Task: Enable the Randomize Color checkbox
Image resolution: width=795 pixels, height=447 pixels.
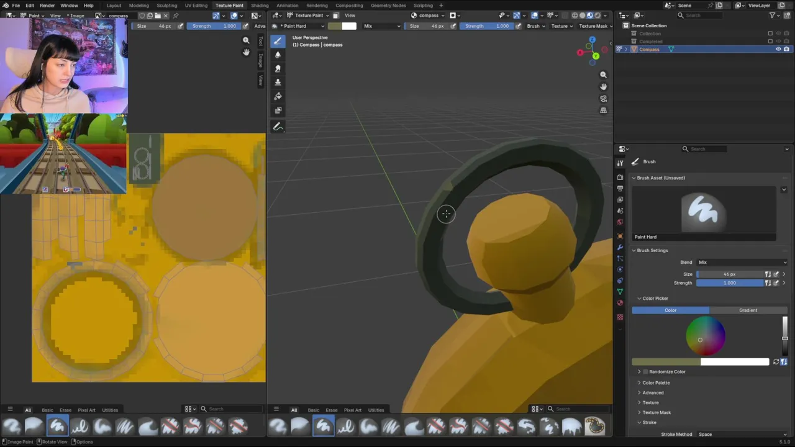Action: [x=645, y=372]
